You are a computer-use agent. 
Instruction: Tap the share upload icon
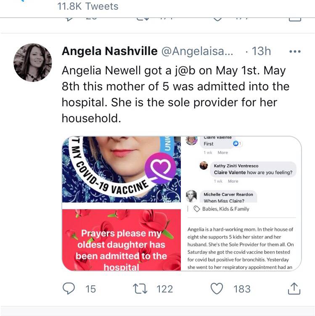(x=294, y=288)
